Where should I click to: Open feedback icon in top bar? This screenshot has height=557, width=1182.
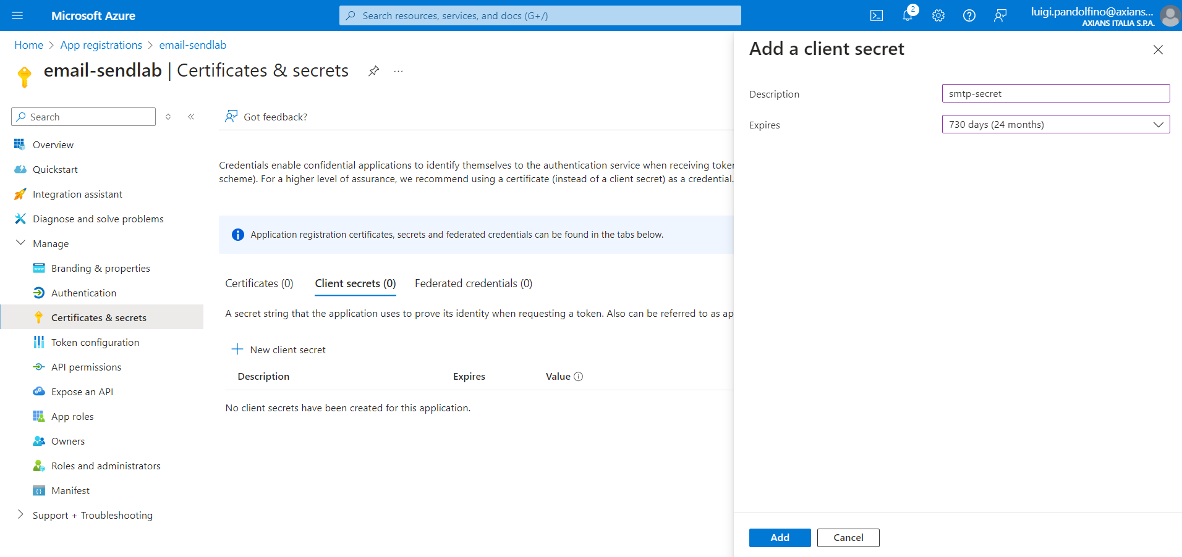tap(1000, 16)
